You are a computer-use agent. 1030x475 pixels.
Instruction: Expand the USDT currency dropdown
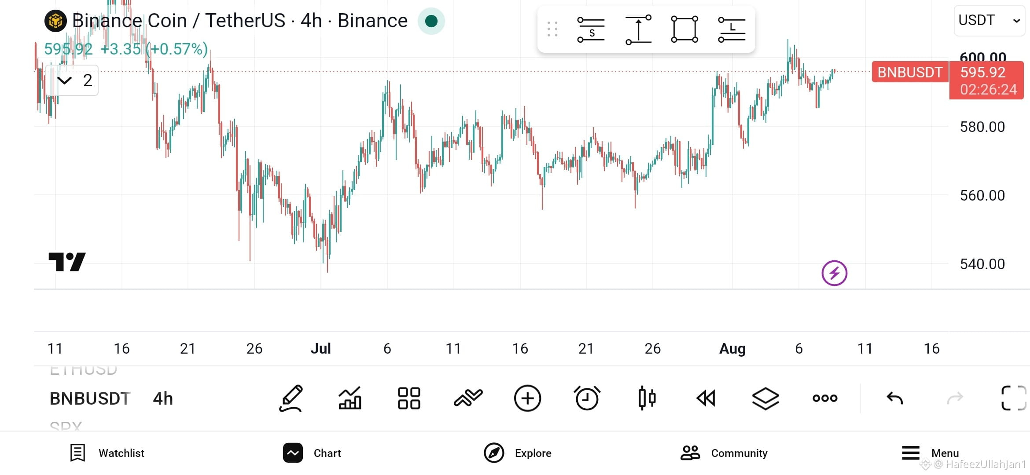[x=989, y=21]
